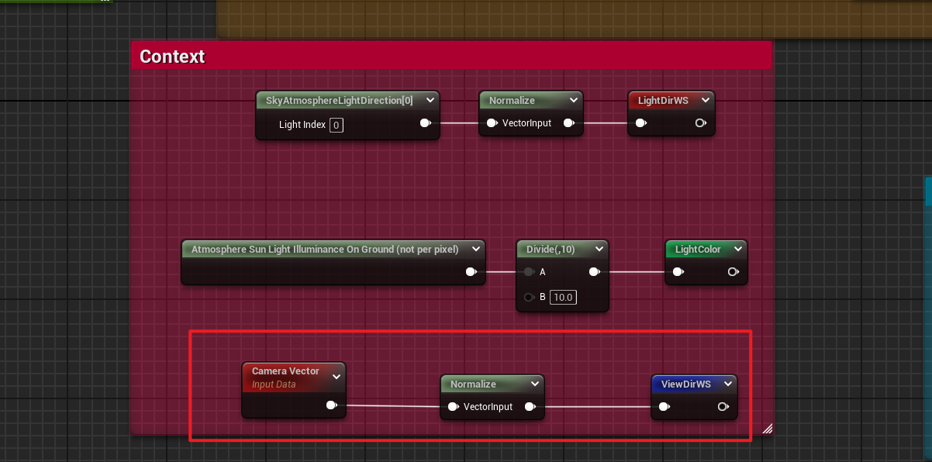
Task: Select the LightDirWS named reroute node title
Action: [663, 101]
